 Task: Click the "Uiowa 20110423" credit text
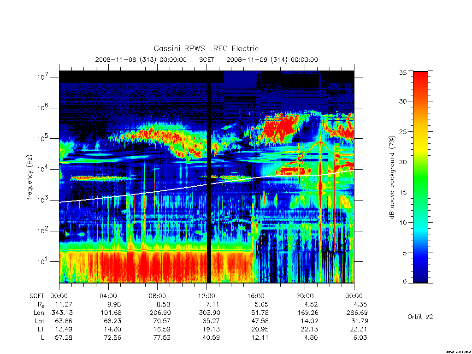[x=458, y=352]
